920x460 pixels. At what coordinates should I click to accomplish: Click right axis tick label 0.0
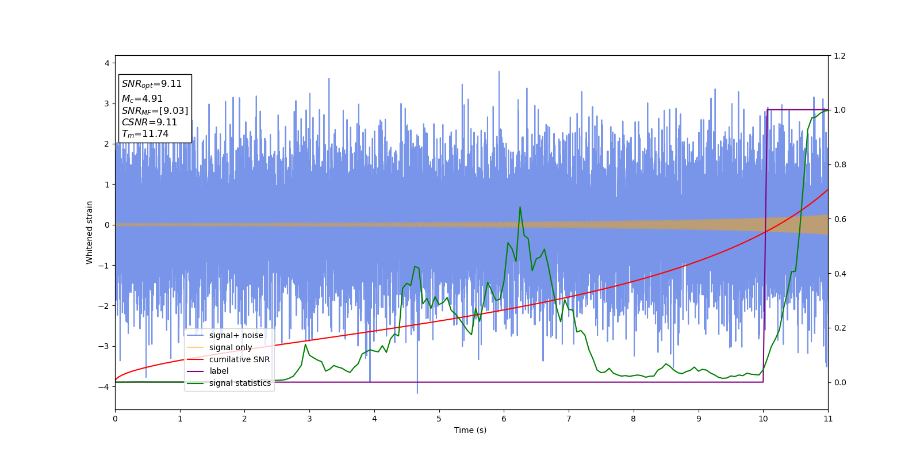(x=839, y=382)
